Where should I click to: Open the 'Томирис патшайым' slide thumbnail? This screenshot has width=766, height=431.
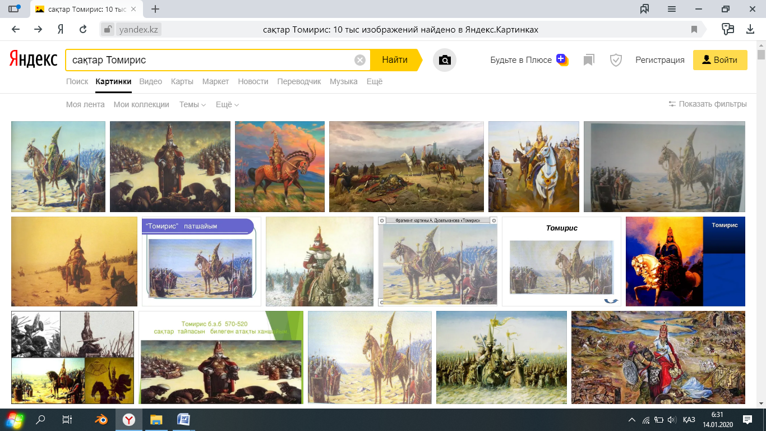click(201, 262)
